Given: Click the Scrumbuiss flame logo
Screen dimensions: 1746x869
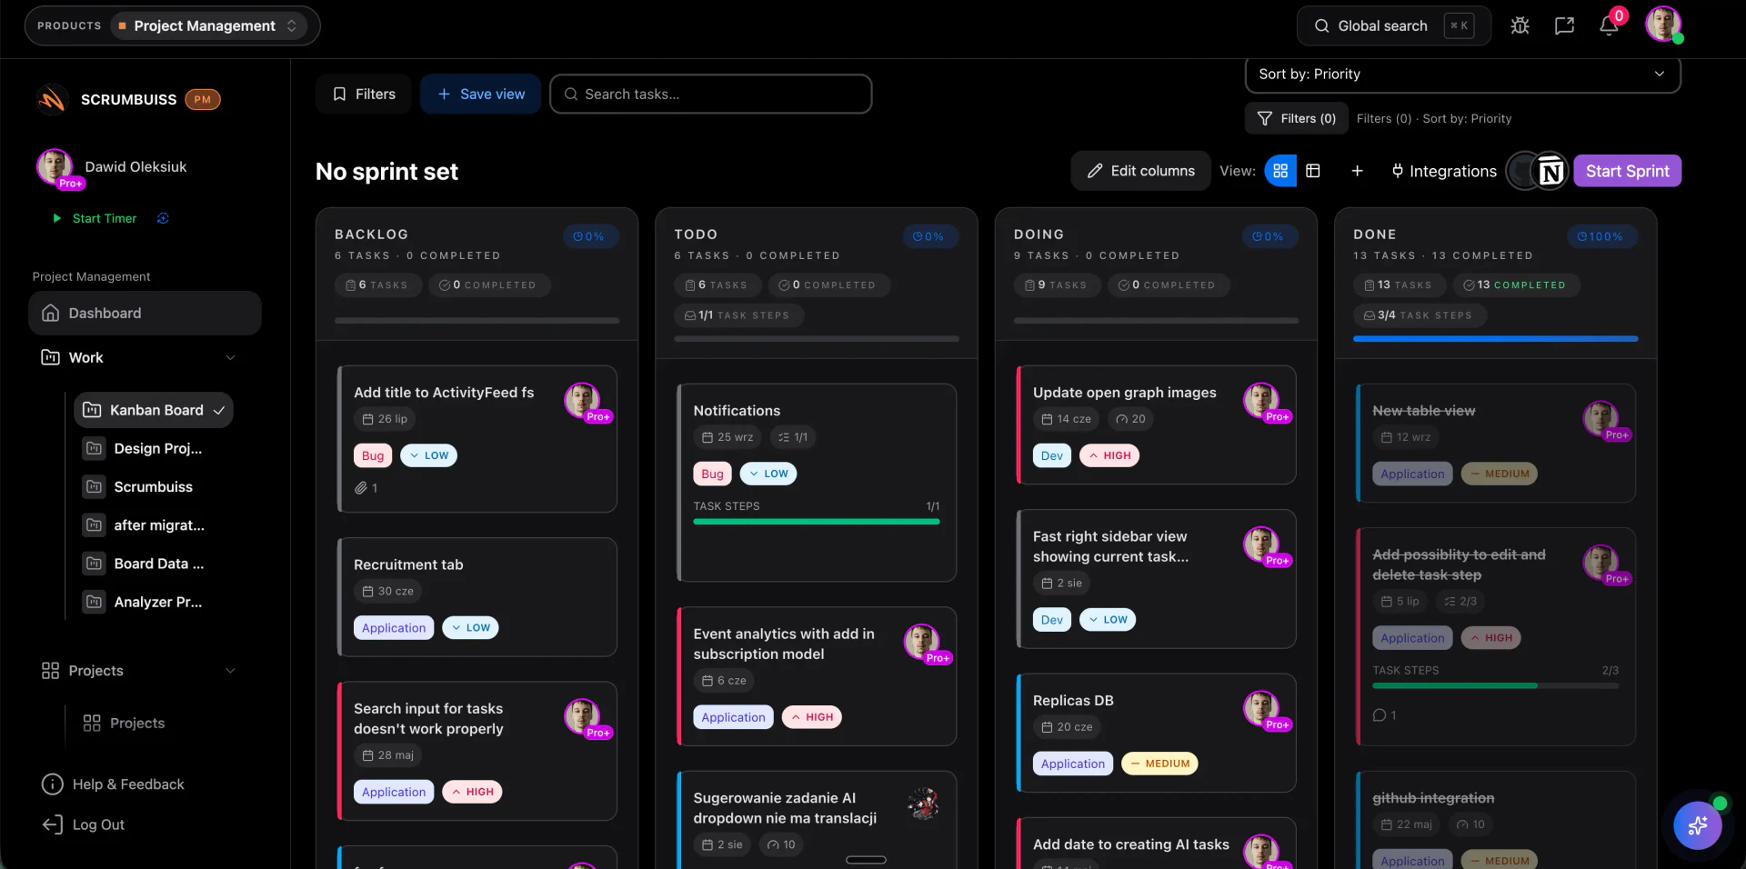Looking at the screenshot, I should [x=52, y=99].
